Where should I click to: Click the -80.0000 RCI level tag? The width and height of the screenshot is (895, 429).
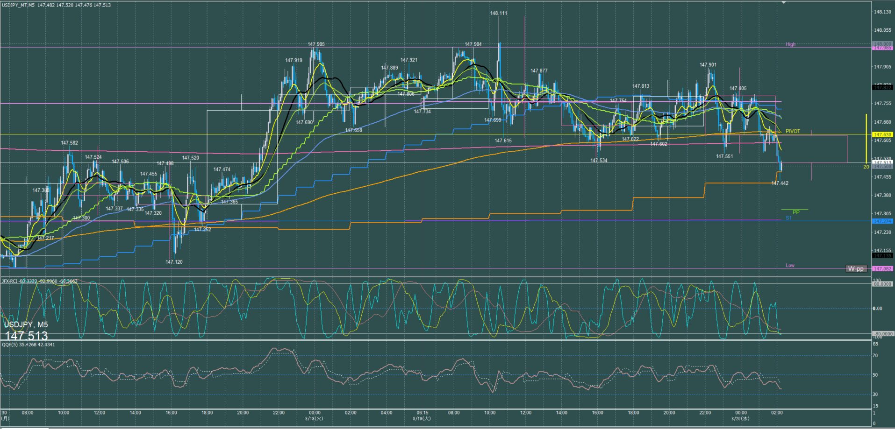(x=882, y=333)
